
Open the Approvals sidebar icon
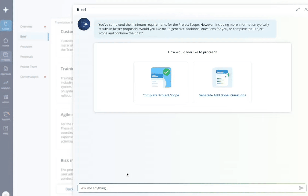[x=6, y=70]
